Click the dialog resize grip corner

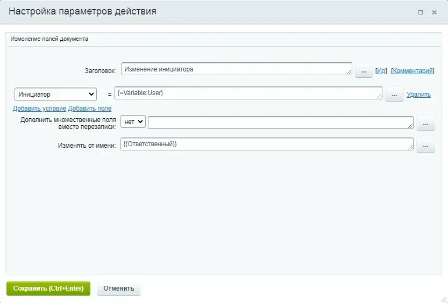coord(444,299)
